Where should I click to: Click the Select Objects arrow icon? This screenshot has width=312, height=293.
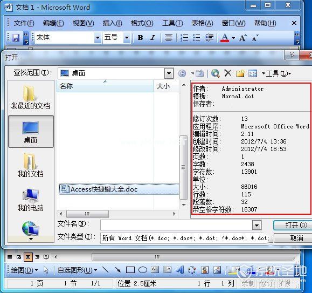point(46,270)
